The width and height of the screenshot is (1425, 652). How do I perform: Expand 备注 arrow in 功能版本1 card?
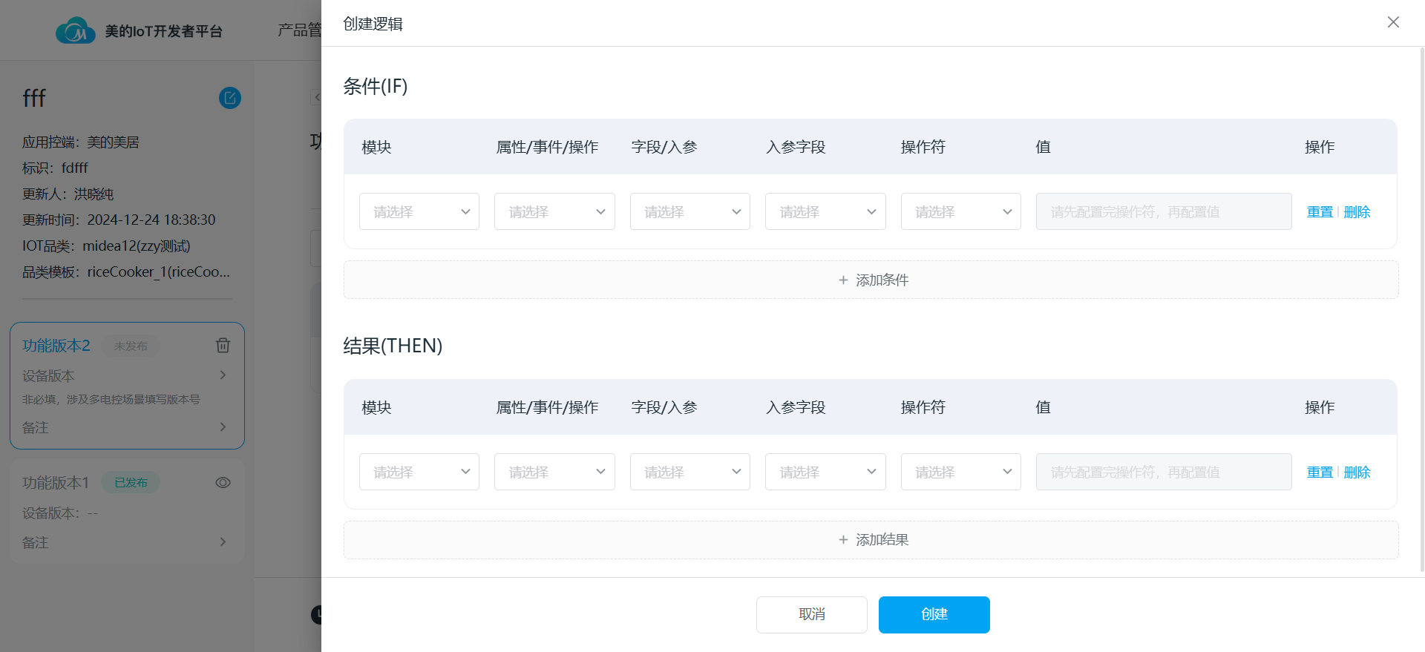223,542
